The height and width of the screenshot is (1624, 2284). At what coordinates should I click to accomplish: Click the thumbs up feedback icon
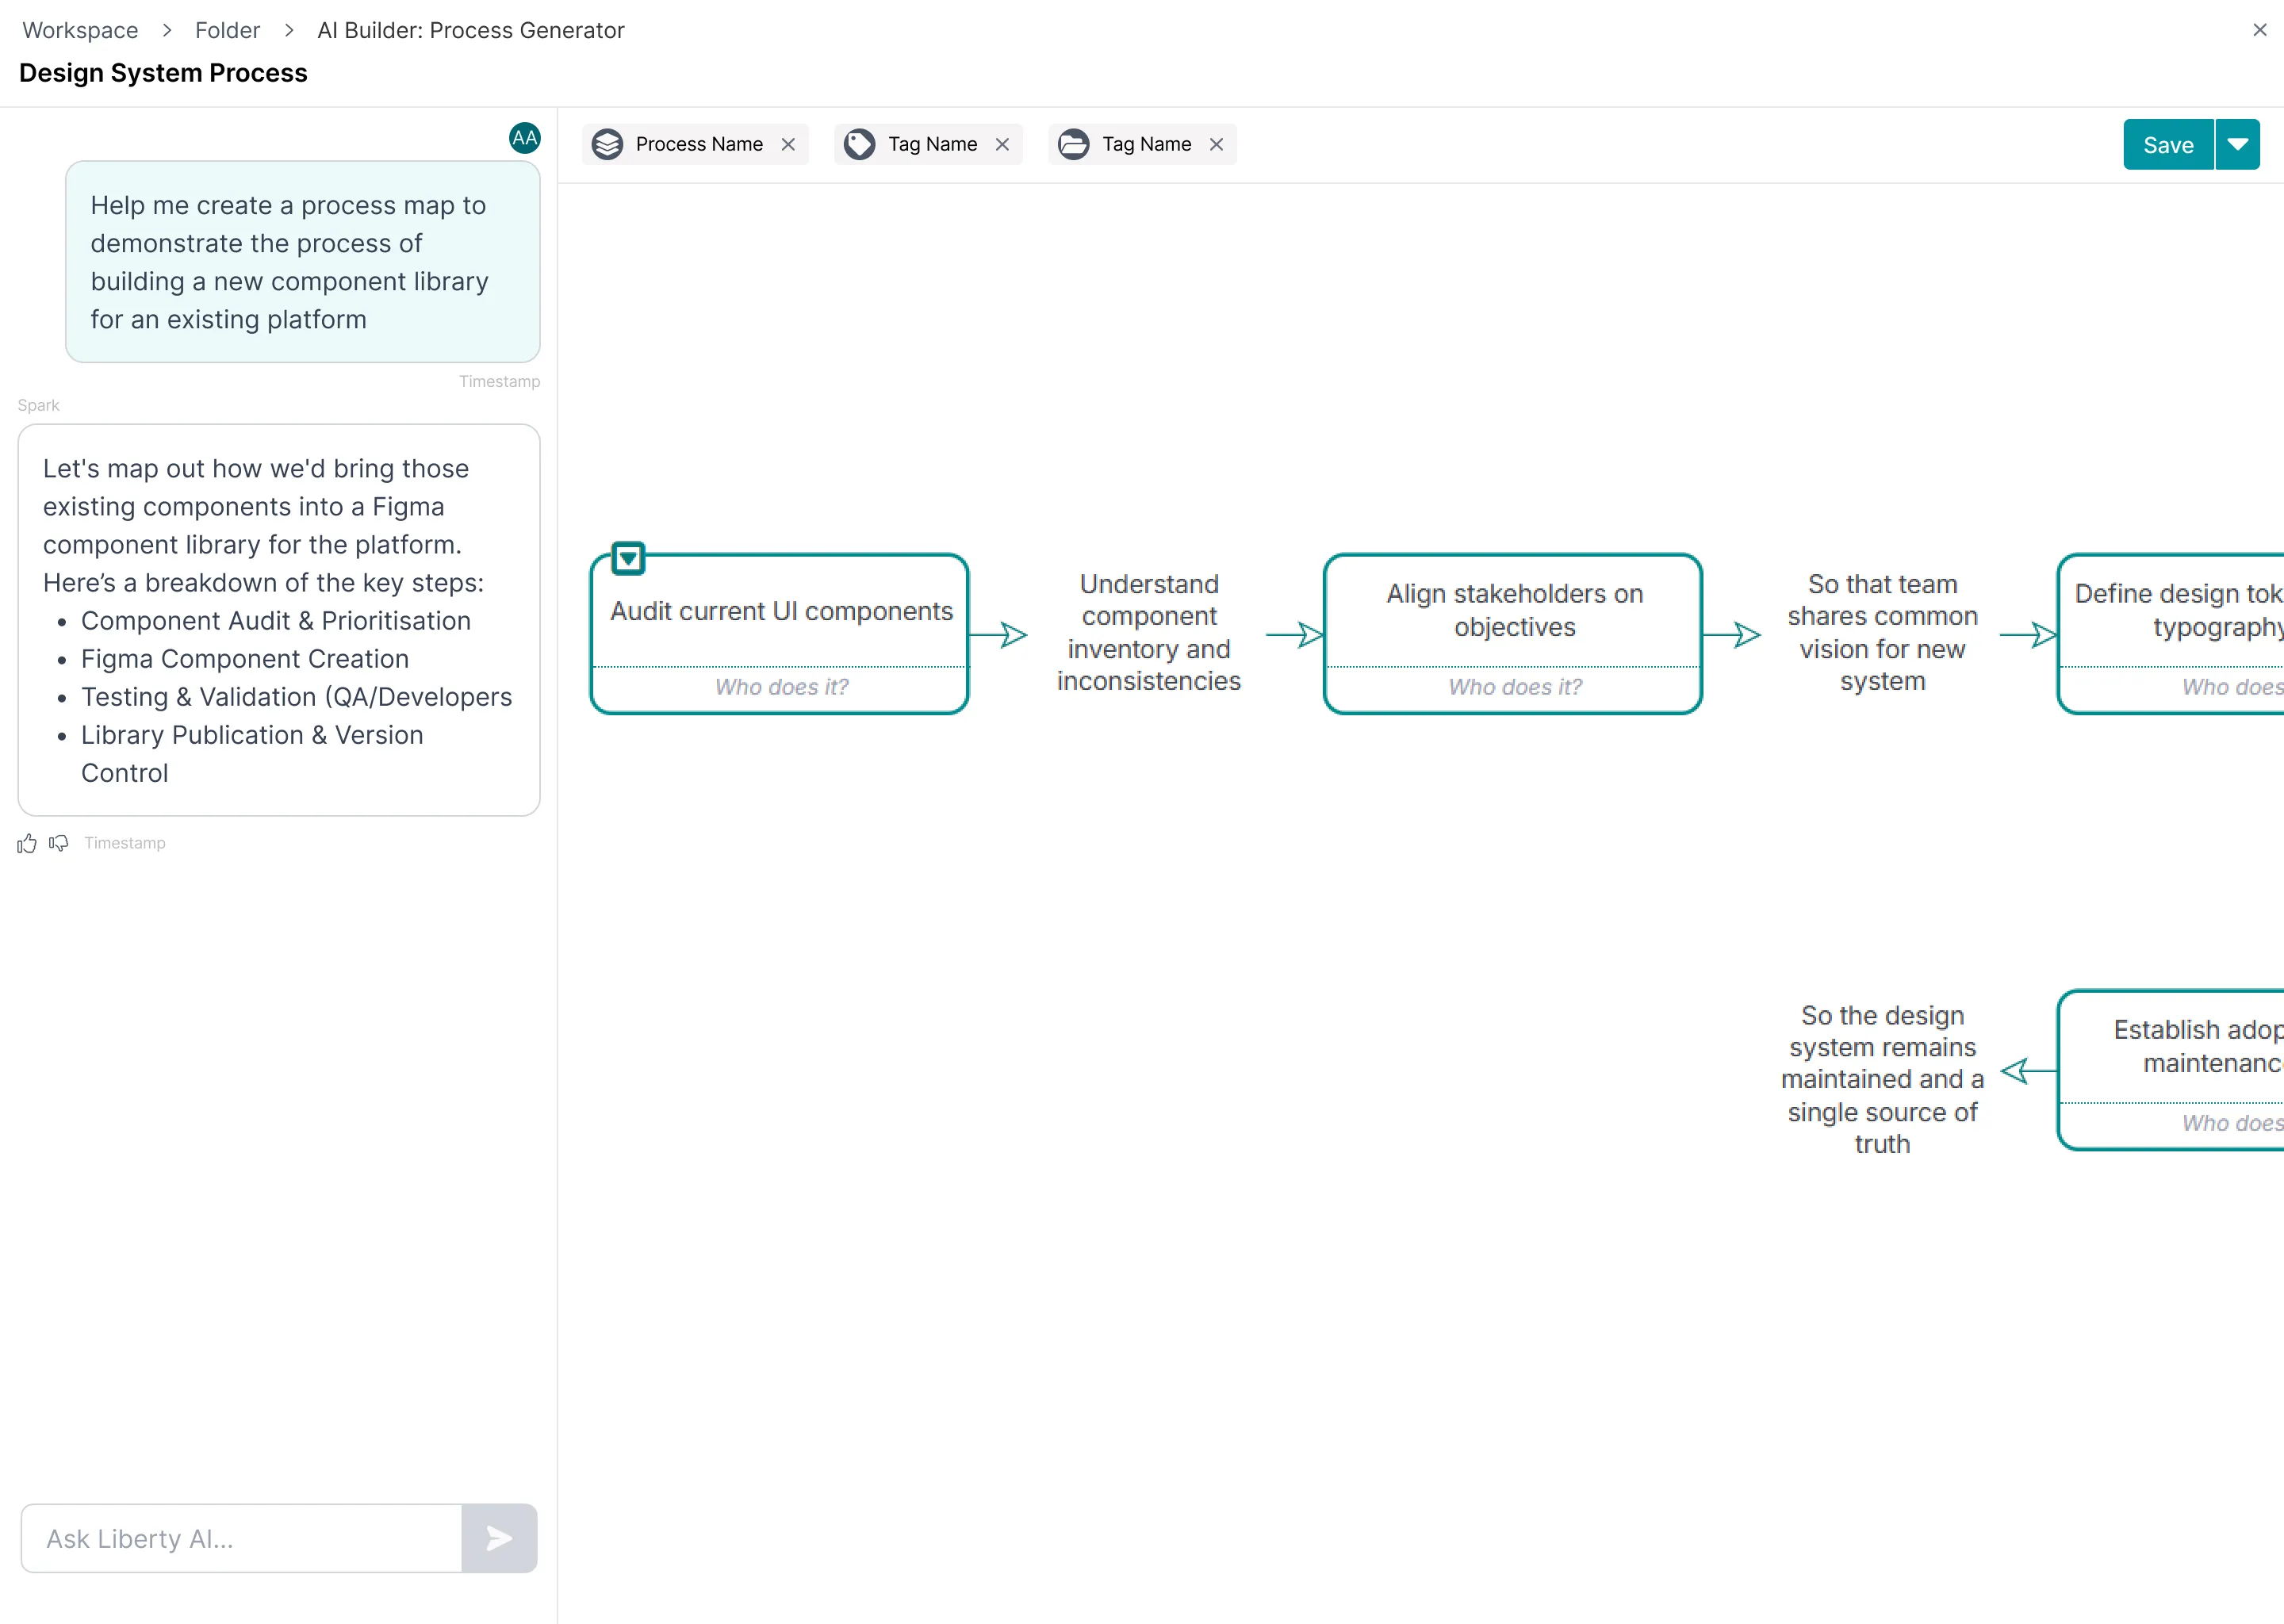click(x=27, y=844)
